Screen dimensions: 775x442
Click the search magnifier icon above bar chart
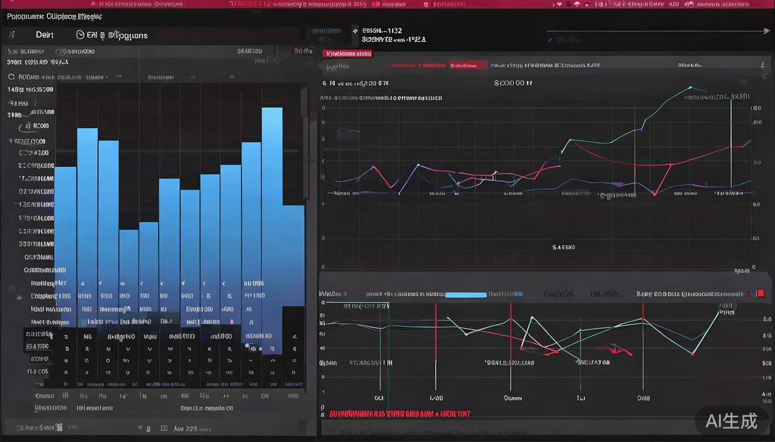(12, 77)
